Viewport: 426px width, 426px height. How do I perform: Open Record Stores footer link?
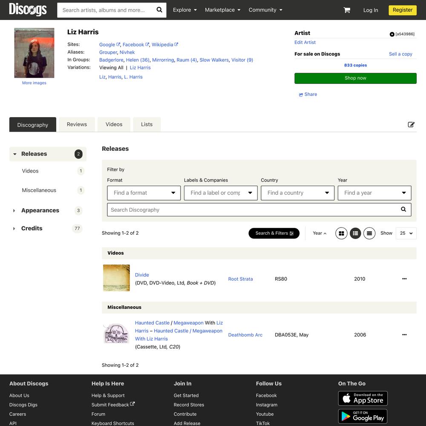point(189,405)
